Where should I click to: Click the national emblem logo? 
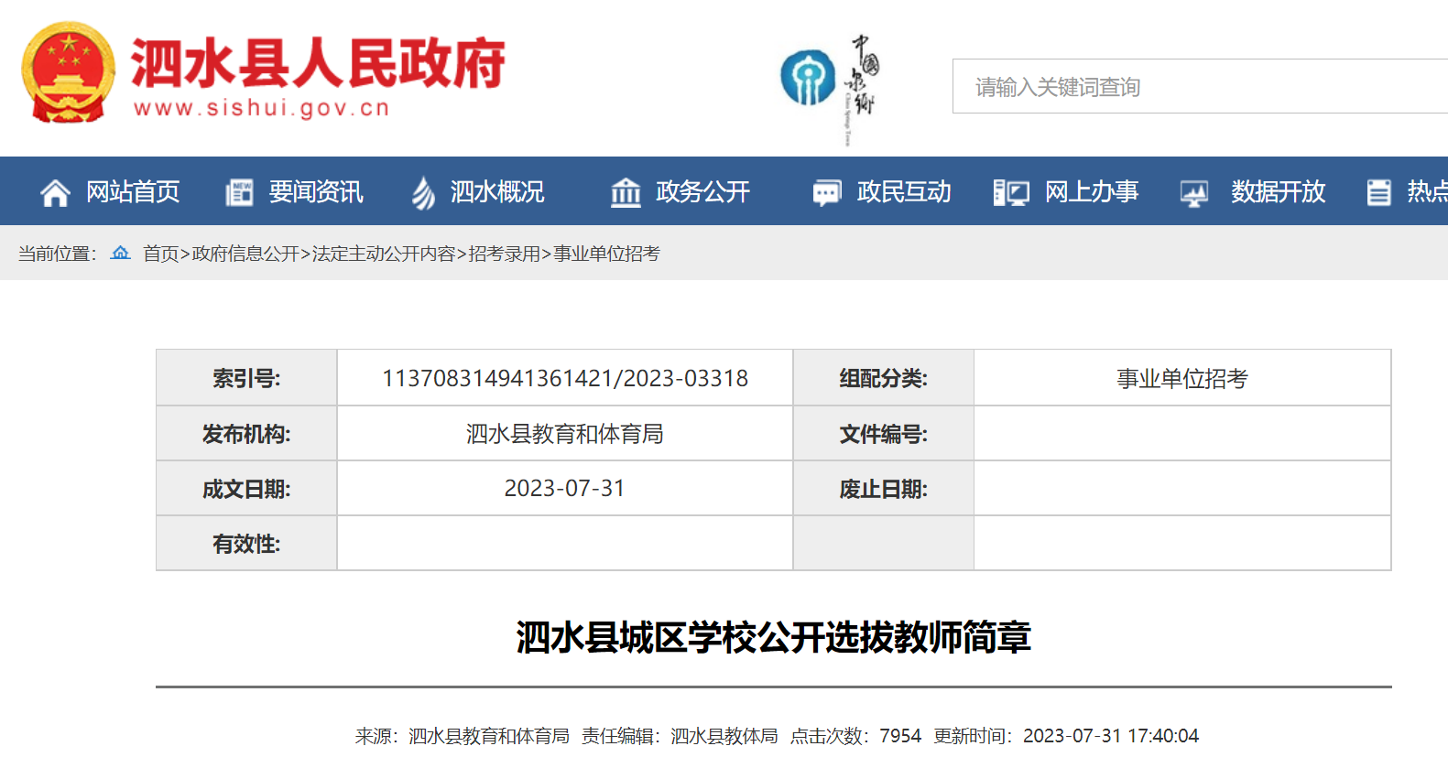pyautogui.click(x=69, y=72)
